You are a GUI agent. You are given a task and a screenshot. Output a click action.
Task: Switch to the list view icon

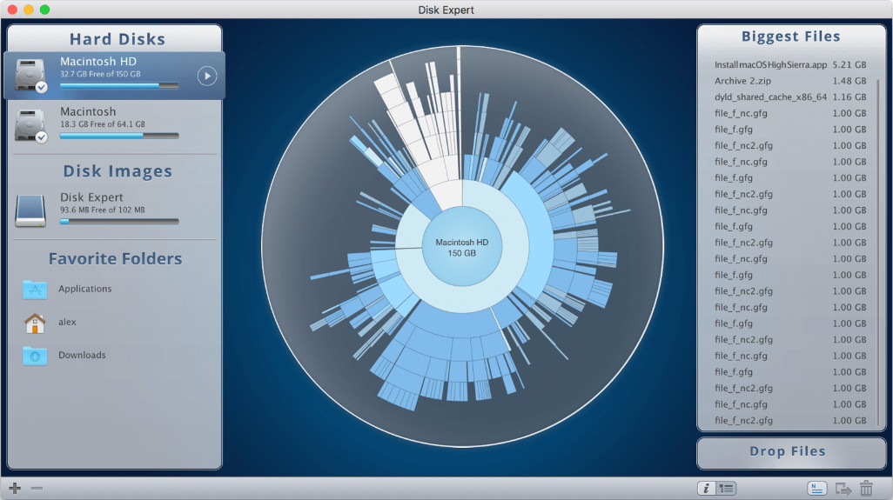tap(726, 488)
